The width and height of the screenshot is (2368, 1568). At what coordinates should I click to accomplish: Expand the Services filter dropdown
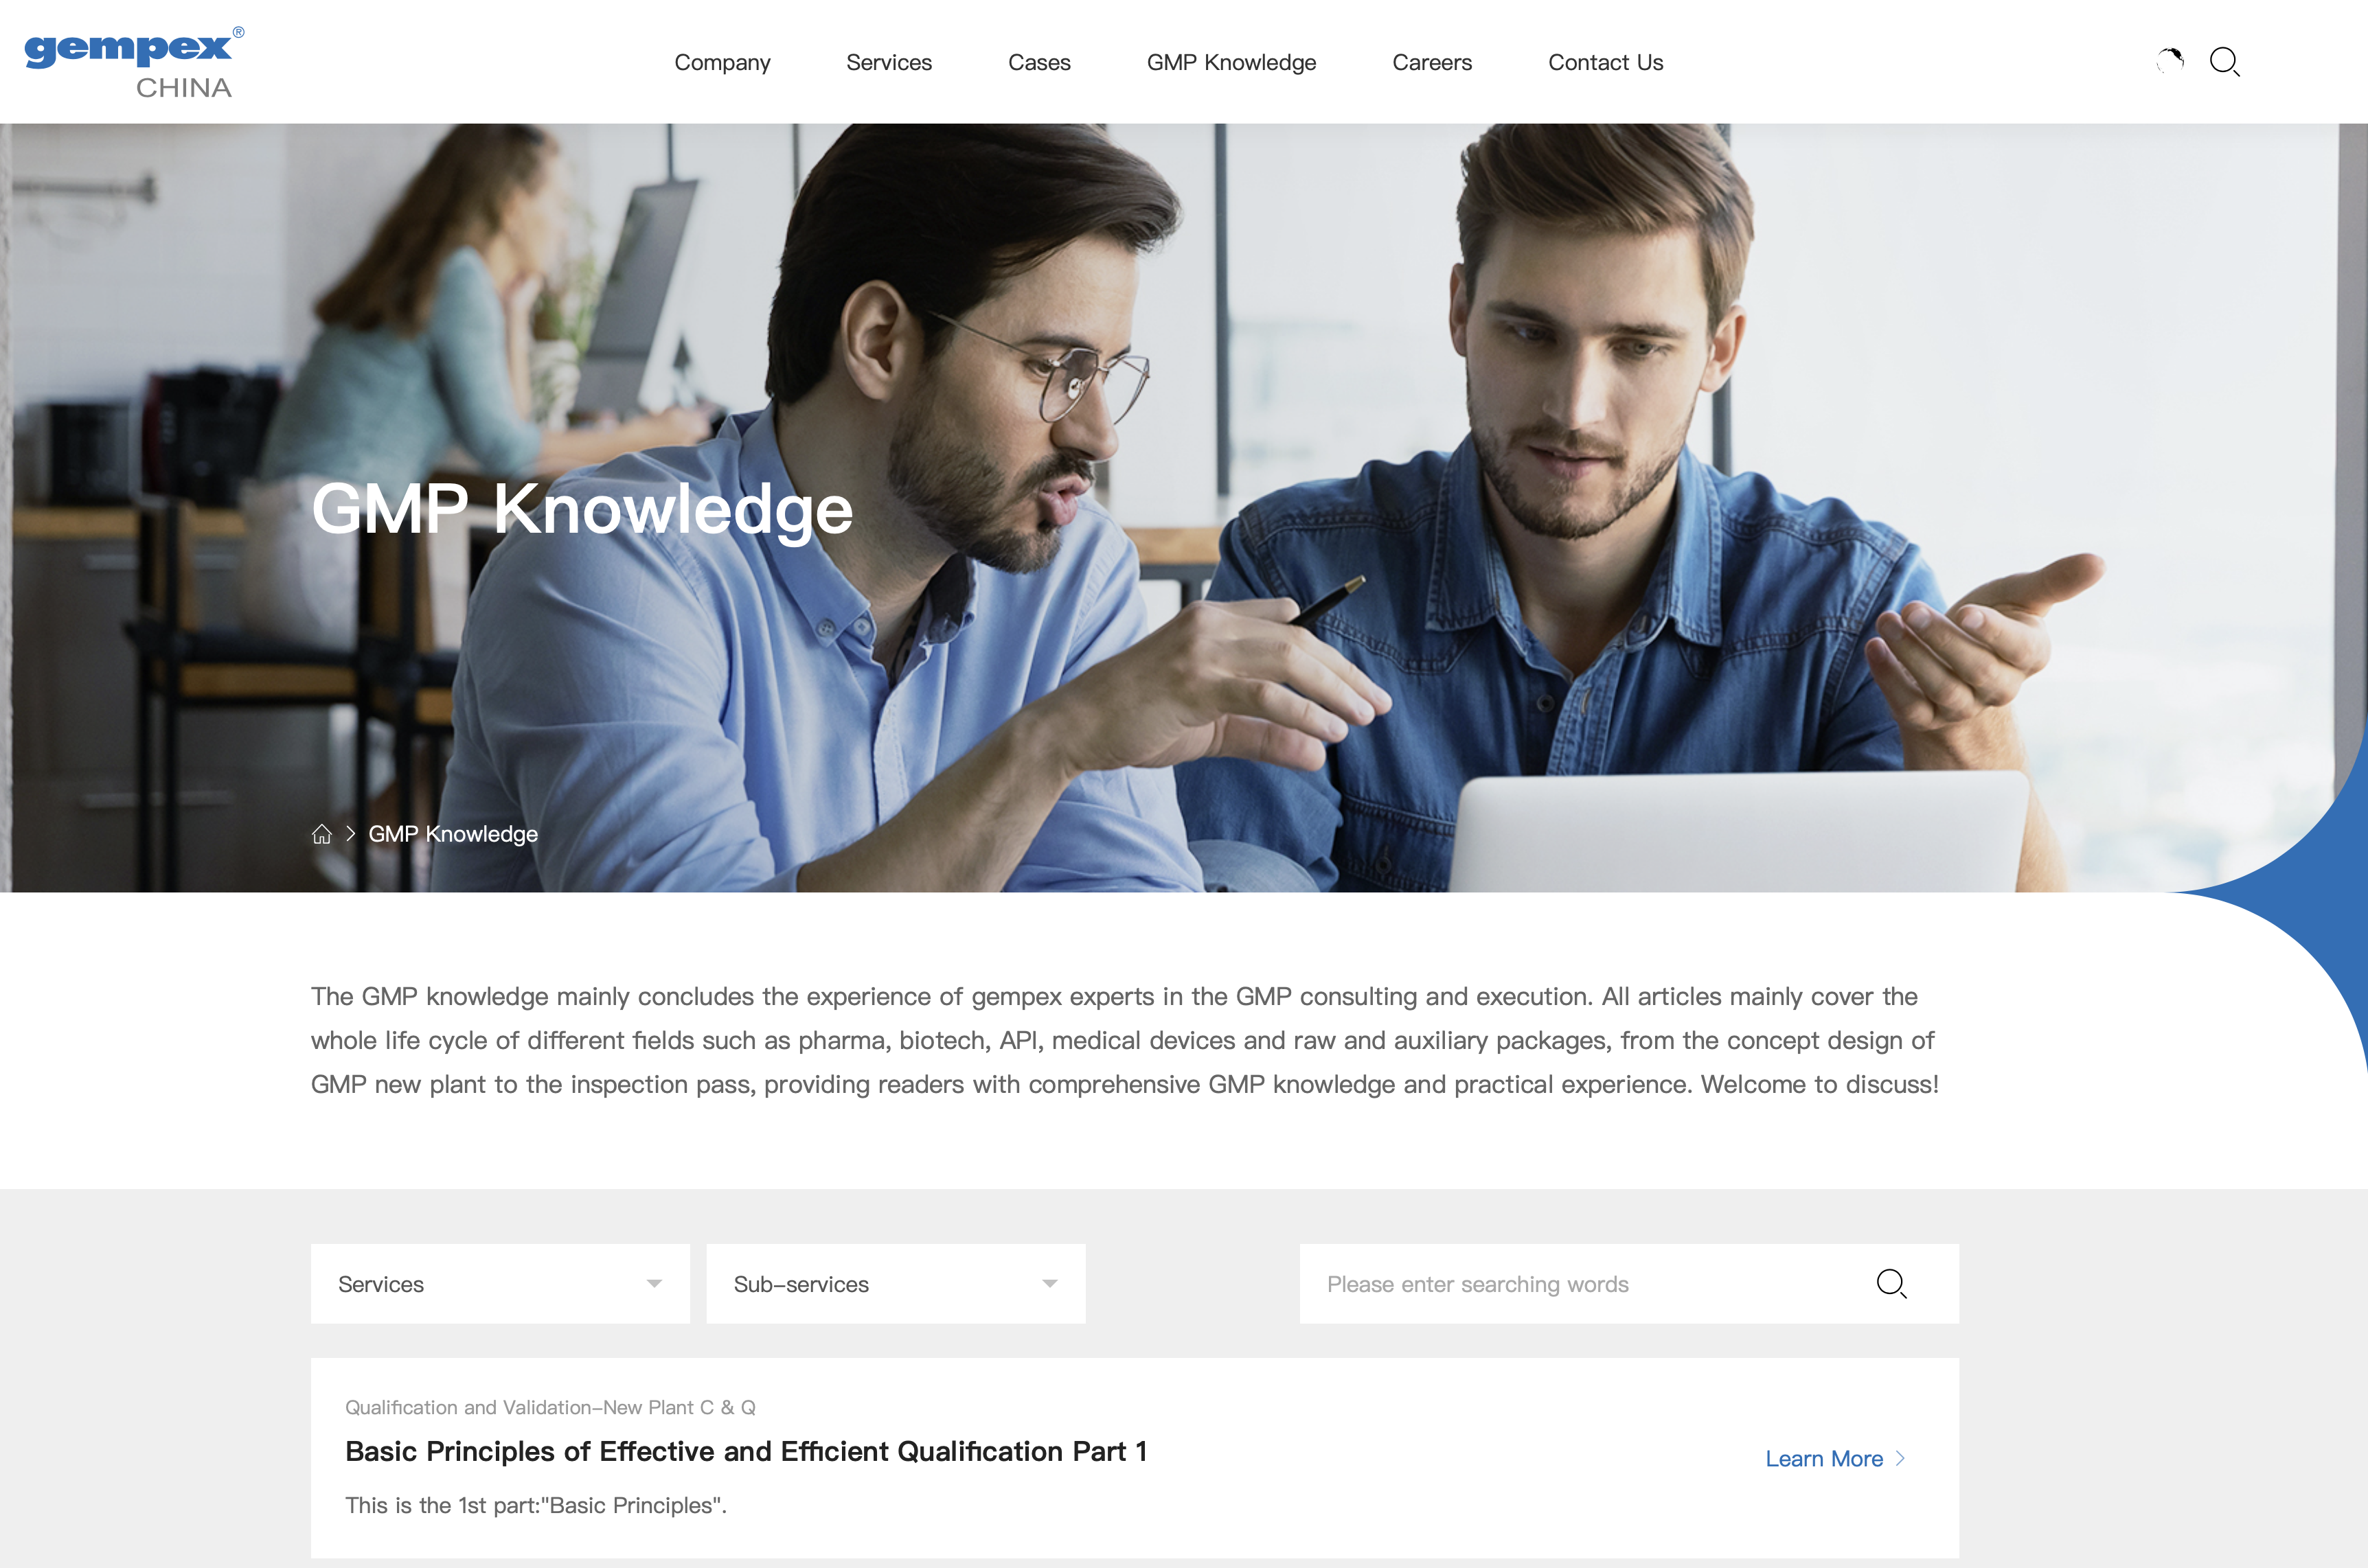coord(500,1284)
